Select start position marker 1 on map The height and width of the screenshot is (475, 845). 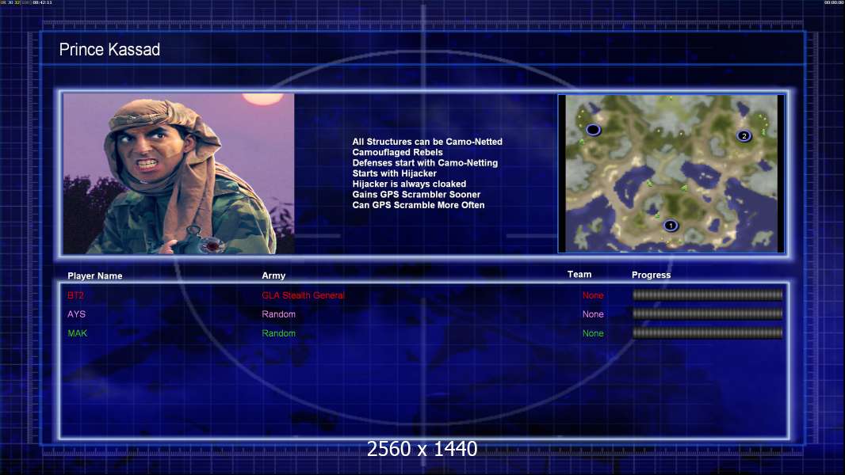671,226
